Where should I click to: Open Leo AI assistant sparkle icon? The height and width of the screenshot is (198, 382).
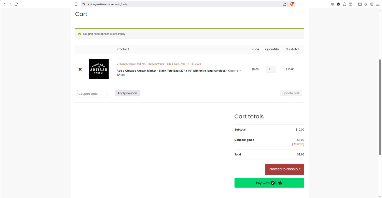tap(366, 4)
